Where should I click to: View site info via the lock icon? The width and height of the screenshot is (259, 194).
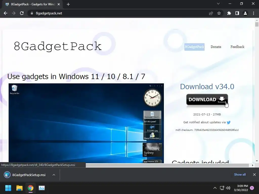point(32,13)
